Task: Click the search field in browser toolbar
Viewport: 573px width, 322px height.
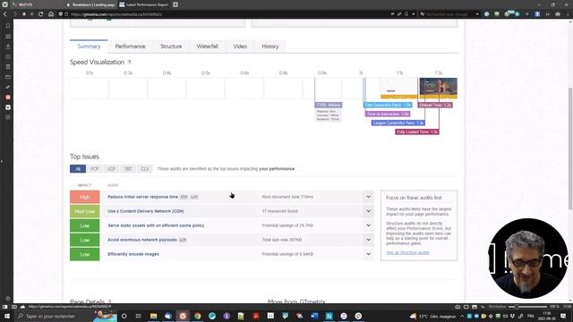Action: point(449,14)
